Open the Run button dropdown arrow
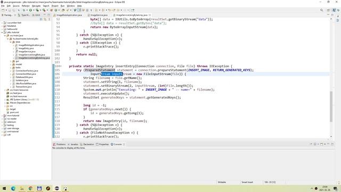Image resolution: width=341 pixels, height=192 pixels. pos(34,10)
